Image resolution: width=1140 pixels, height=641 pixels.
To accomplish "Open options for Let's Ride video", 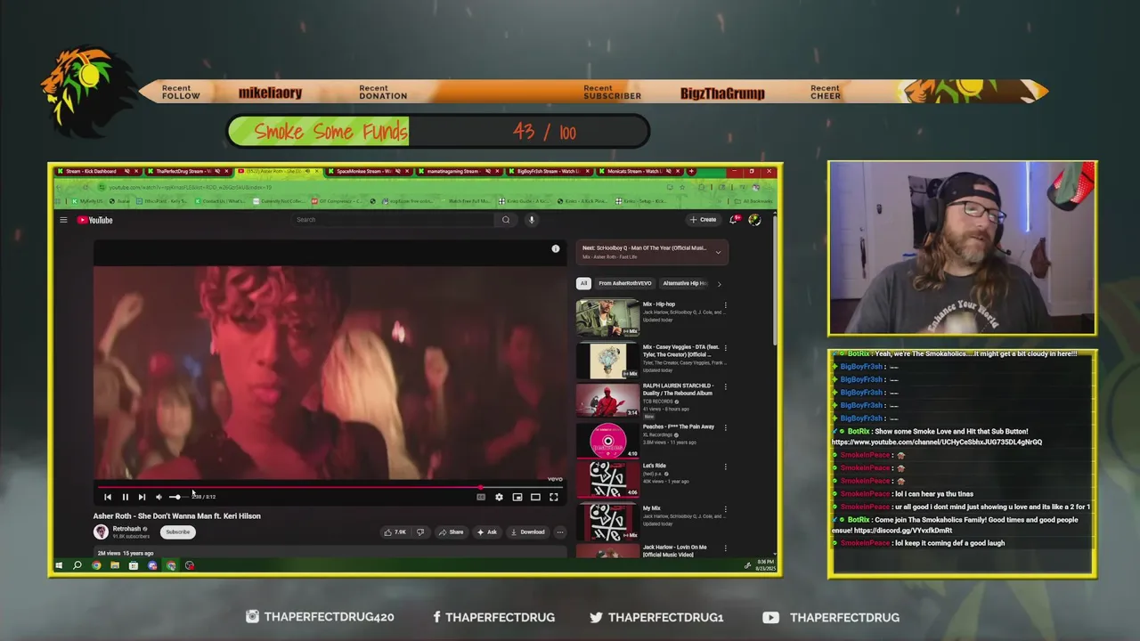I will point(725,467).
